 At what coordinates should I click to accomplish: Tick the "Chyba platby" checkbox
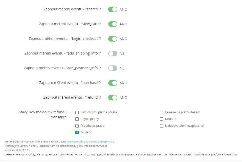tap(77, 119)
